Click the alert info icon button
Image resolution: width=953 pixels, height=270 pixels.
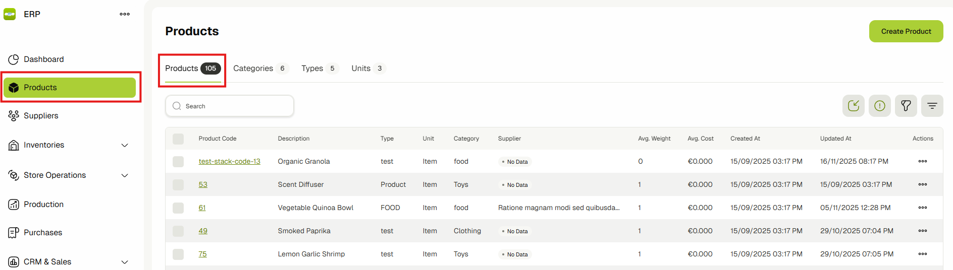[879, 106]
